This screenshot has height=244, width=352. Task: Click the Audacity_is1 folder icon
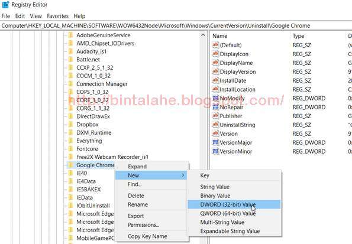(x=70, y=51)
